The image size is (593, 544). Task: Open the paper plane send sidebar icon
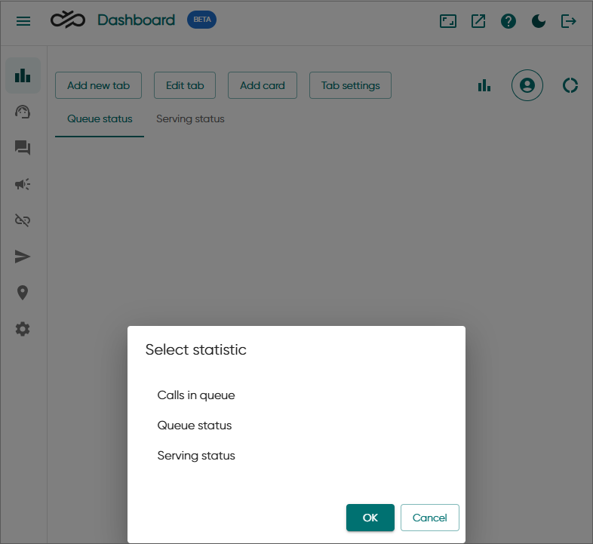23,257
